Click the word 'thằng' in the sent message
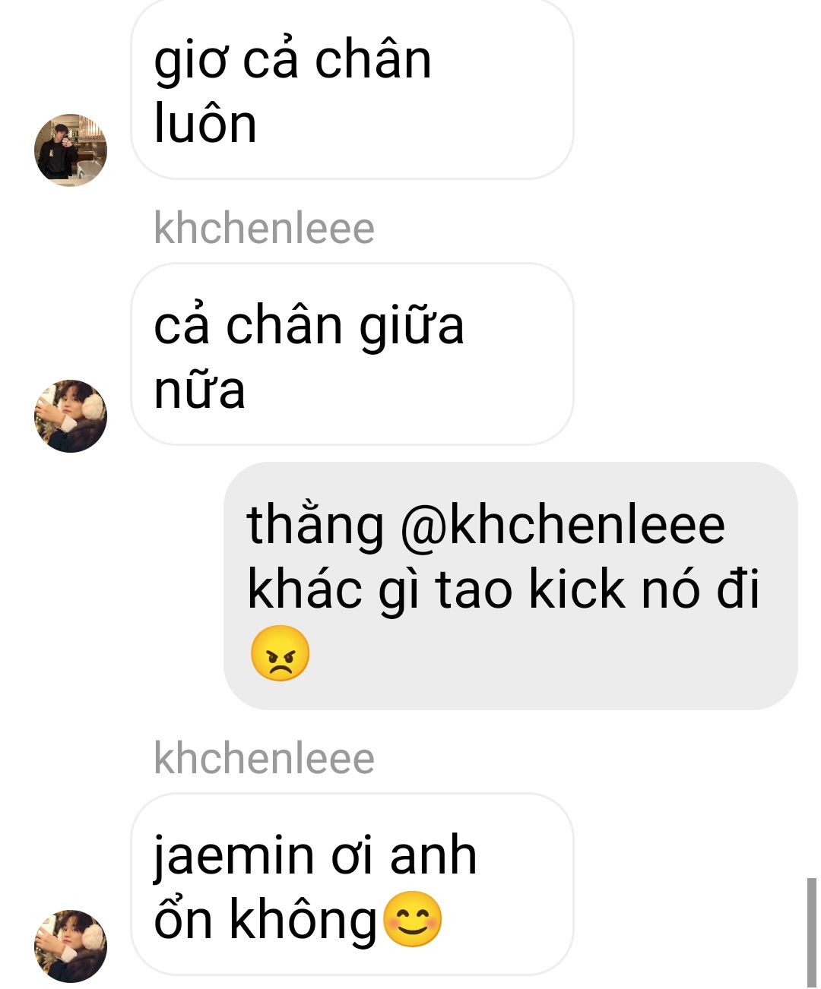821x989 pixels. click(x=315, y=526)
